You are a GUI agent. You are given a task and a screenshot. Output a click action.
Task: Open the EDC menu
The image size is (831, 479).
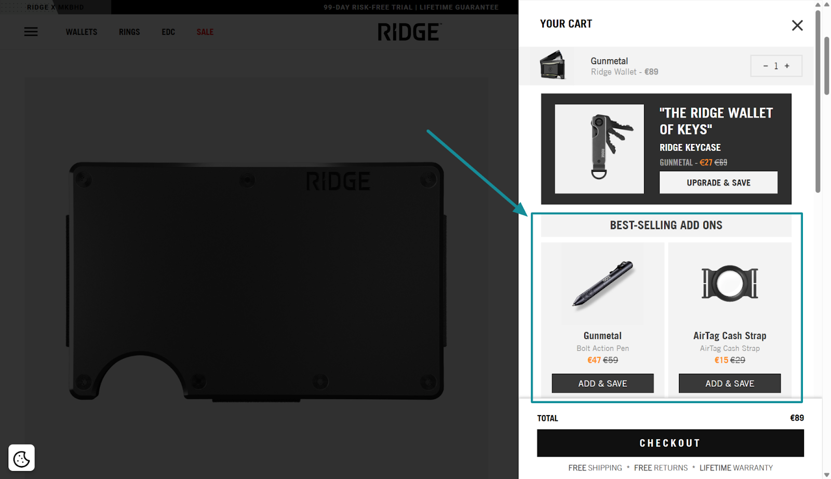tap(168, 32)
